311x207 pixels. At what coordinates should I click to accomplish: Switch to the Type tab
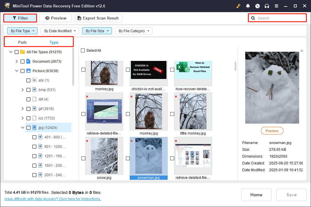54,42
